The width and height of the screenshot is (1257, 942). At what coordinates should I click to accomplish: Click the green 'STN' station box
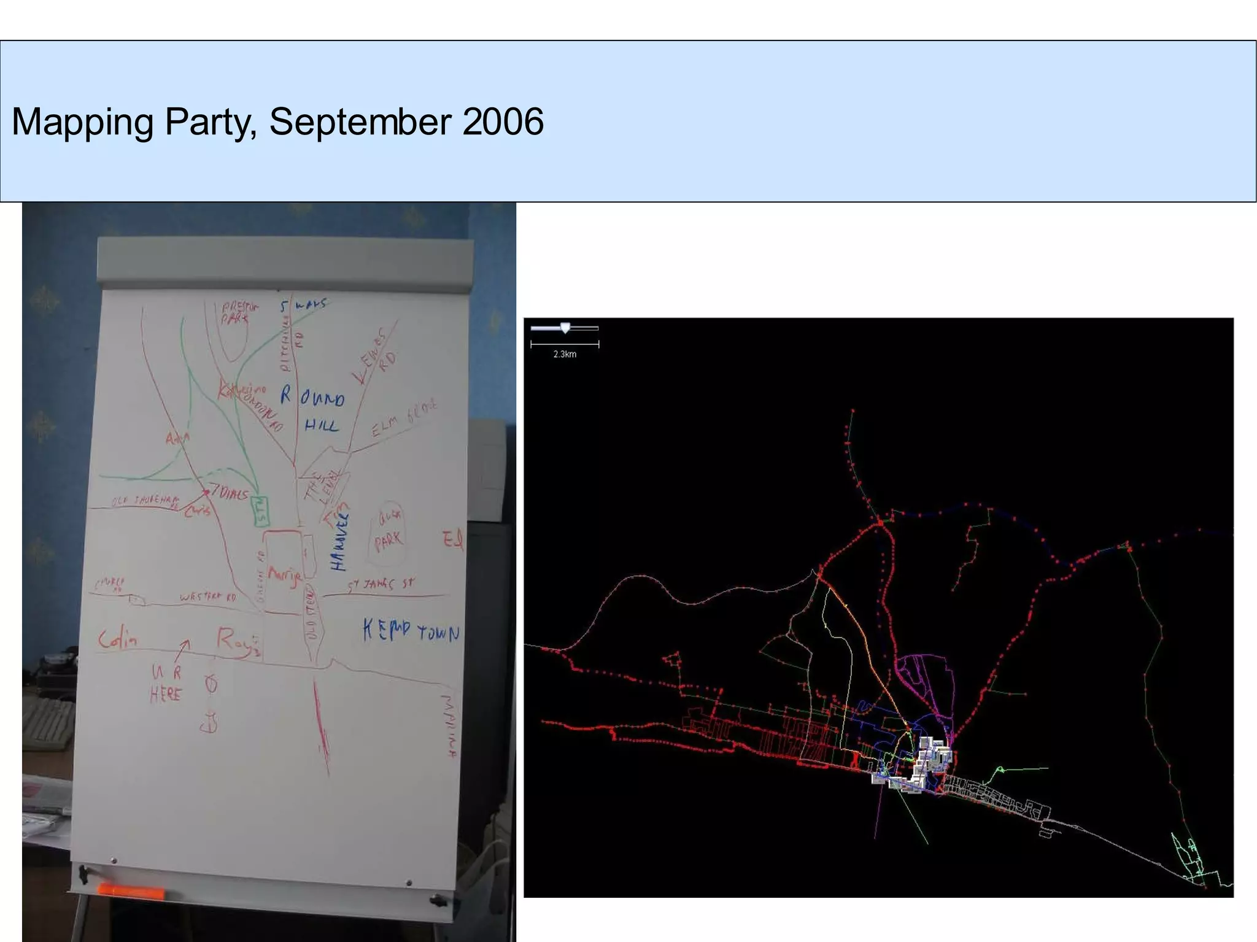(261, 511)
